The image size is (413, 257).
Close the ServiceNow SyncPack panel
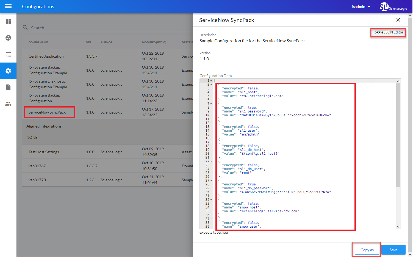(x=398, y=20)
